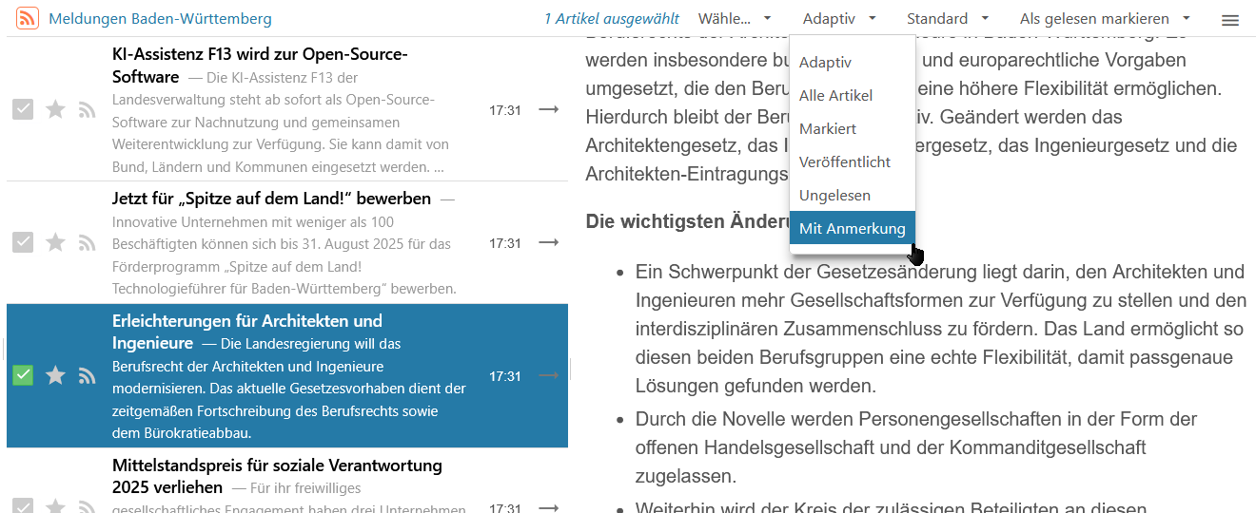Open the Wähle... selection dropdown
Screen dimensions: 1256x513
[735, 19]
